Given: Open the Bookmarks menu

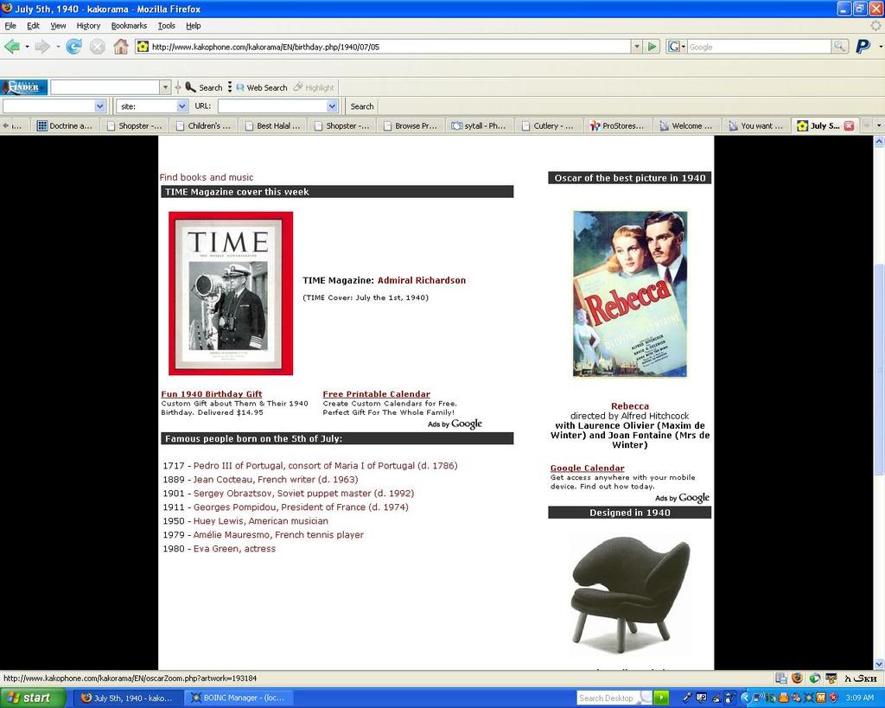Looking at the screenshot, I should [x=129, y=25].
